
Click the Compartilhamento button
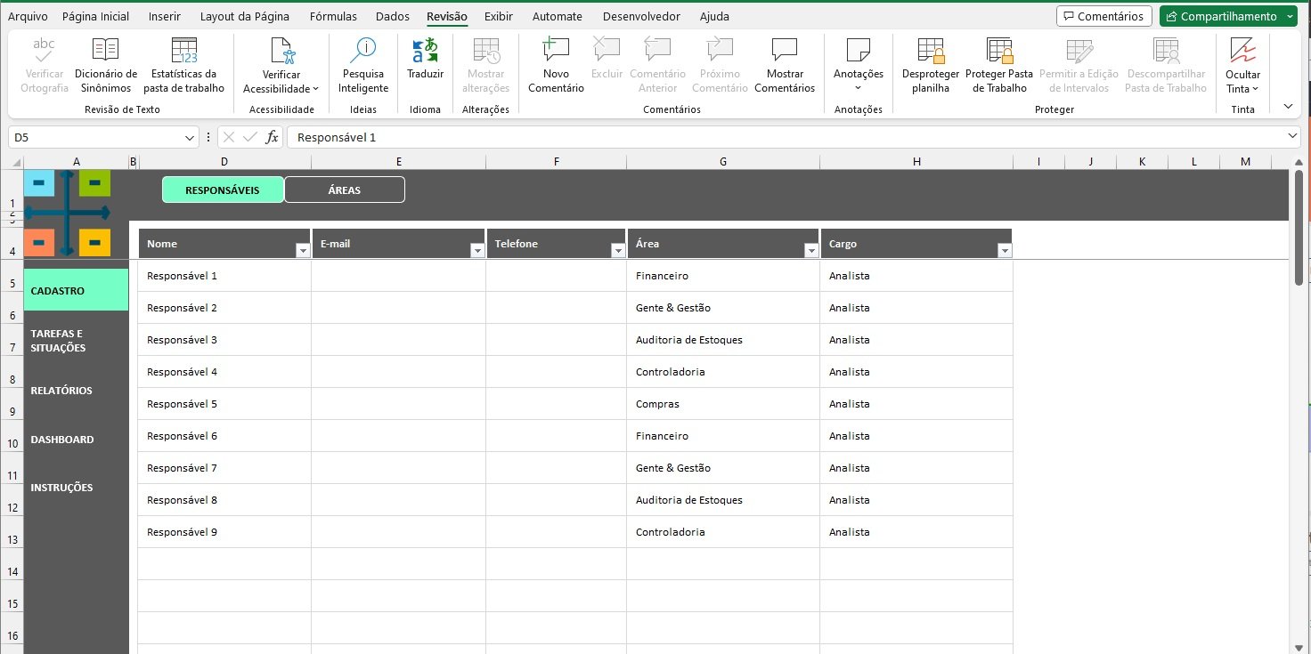click(x=1221, y=16)
